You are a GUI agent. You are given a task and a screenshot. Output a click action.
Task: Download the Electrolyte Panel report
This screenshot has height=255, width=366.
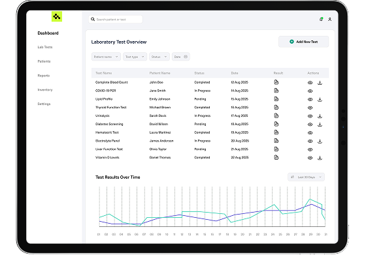coord(320,141)
